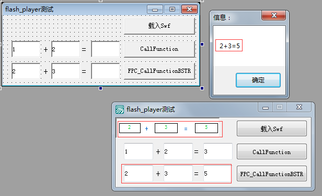Select design-window first-row field containing 2
The image size is (322, 196).
pos(66,49)
